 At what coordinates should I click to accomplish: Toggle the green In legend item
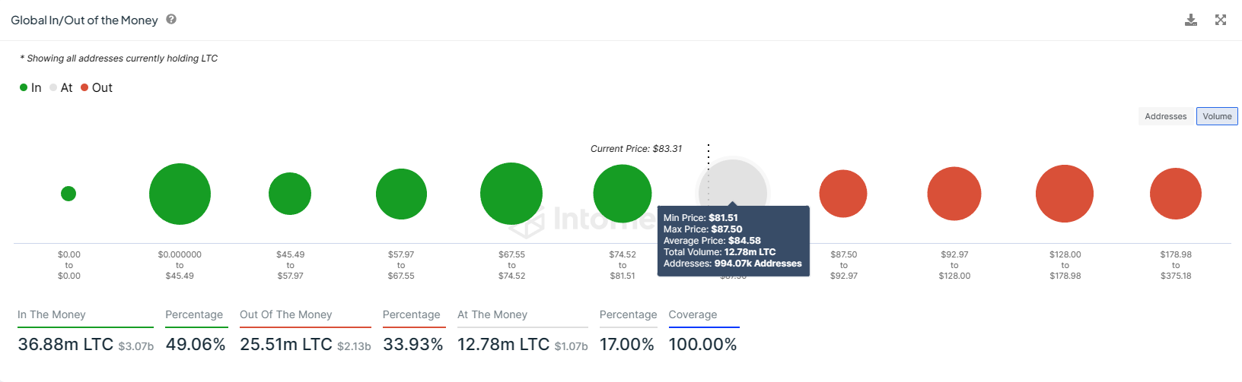(x=30, y=88)
